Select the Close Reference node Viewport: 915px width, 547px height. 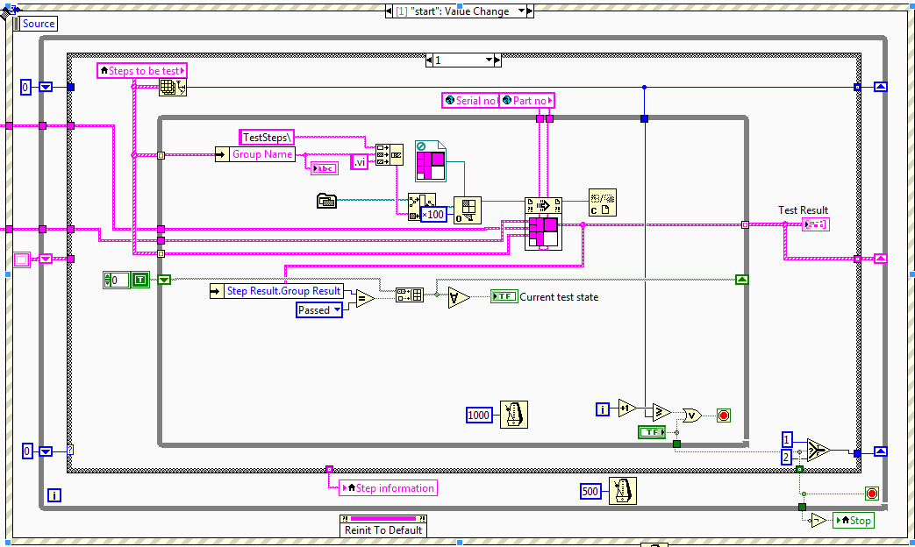(x=603, y=202)
